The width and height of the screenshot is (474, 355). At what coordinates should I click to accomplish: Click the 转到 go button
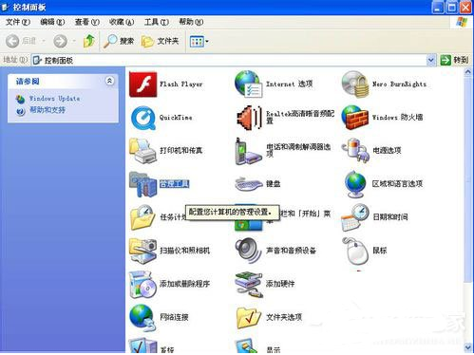(x=454, y=60)
